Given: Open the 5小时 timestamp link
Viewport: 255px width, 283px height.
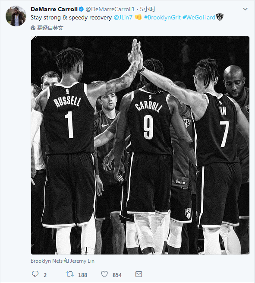Looking at the screenshot, I should [148, 9].
